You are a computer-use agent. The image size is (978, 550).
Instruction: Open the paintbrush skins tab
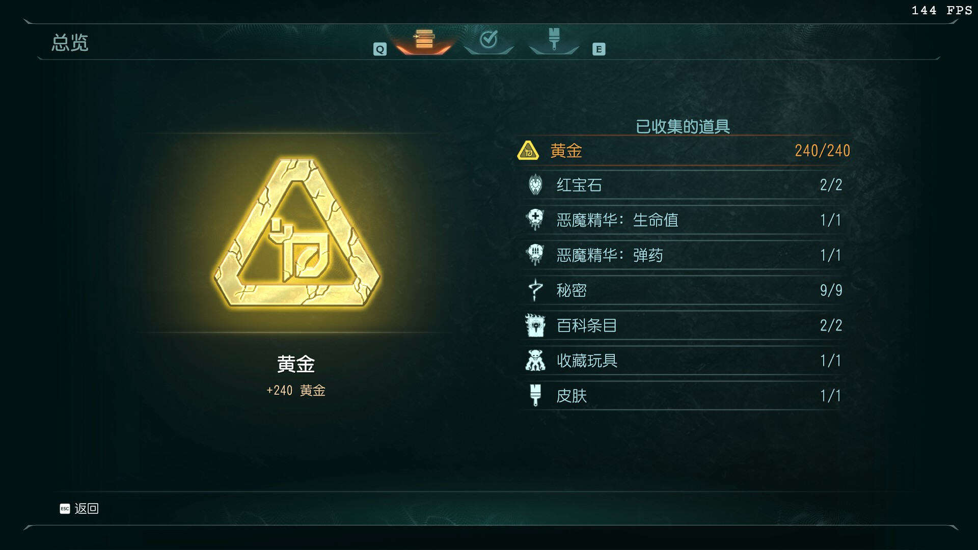pyautogui.click(x=554, y=40)
